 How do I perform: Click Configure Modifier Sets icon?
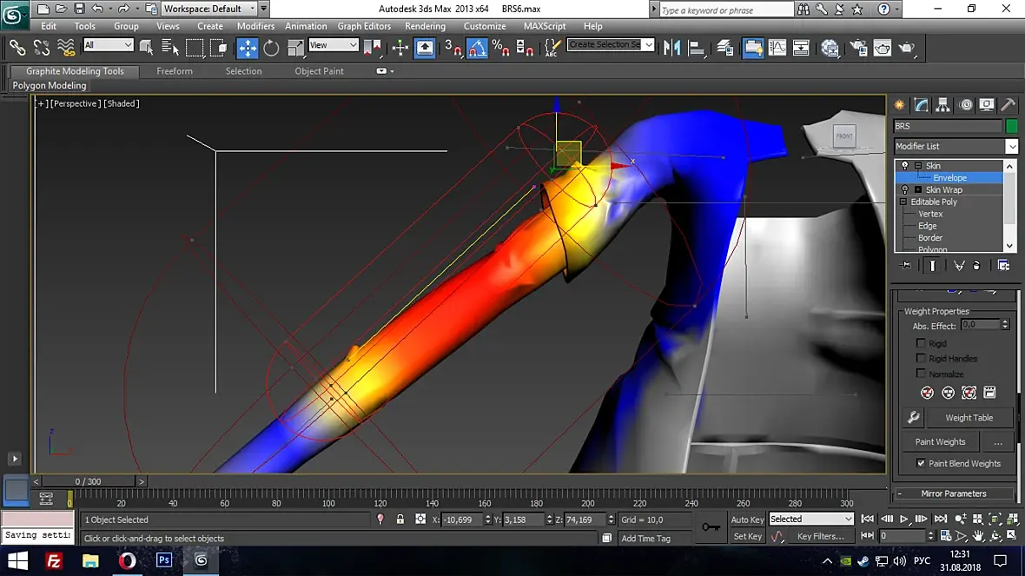tap(1003, 266)
